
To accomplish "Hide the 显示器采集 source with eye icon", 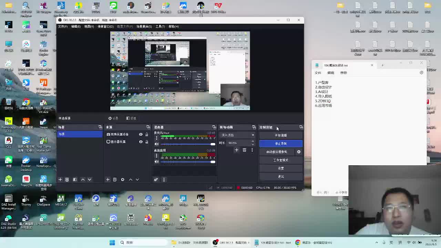I will (x=141, y=142).
